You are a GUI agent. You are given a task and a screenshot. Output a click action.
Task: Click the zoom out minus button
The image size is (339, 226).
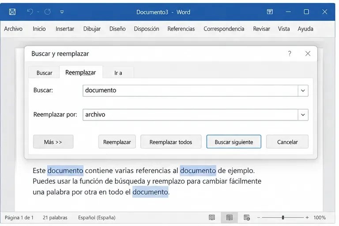[259, 218]
